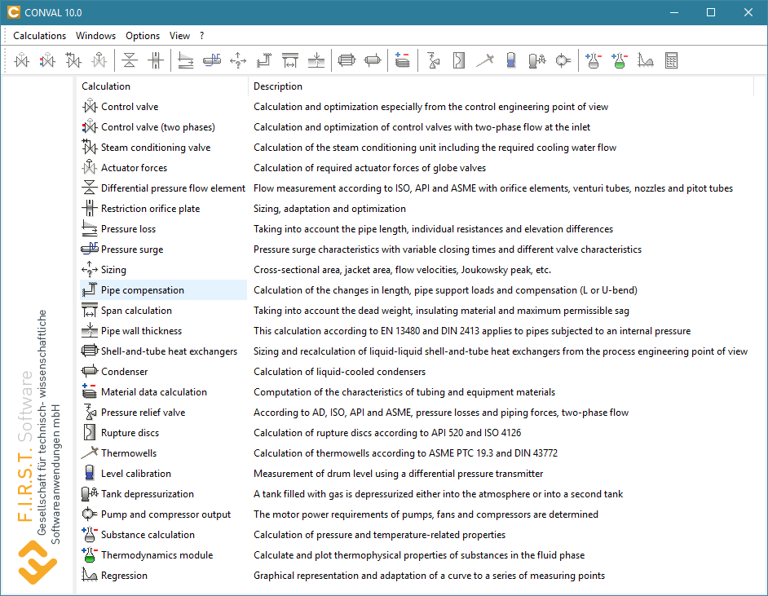This screenshot has height=596, width=768.
Task: Open the Calculations menu
Action: [40, 36]
